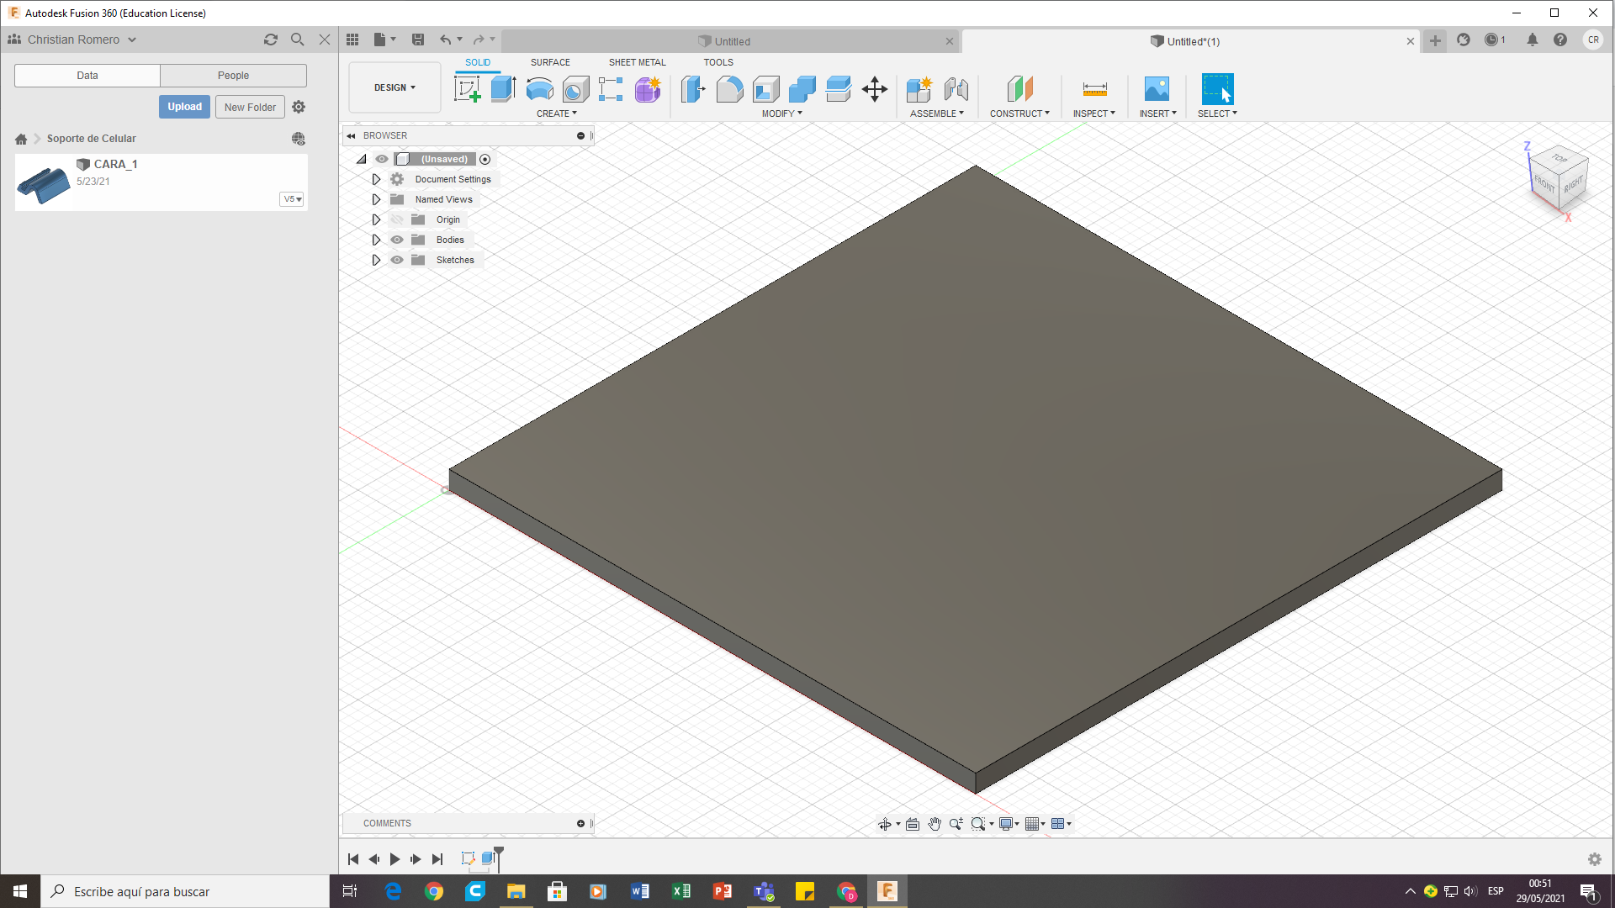Open the CARA_1 design thumbnail

click(x=44, y=183)
